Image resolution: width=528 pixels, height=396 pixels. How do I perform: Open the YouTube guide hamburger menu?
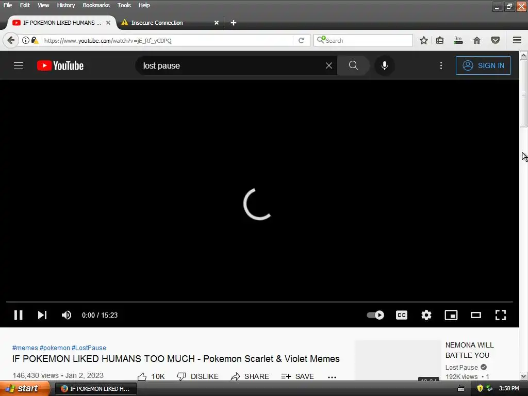pyautogui.click(x=19, y=65)
